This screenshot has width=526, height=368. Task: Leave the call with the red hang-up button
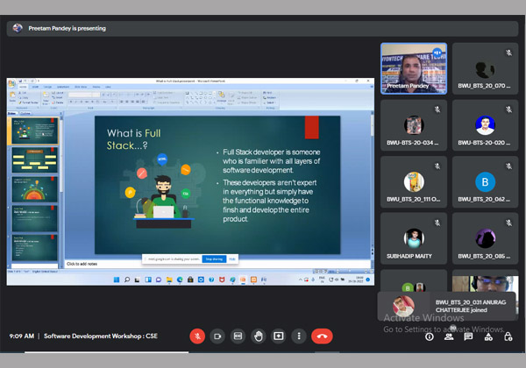pos(323,336)
